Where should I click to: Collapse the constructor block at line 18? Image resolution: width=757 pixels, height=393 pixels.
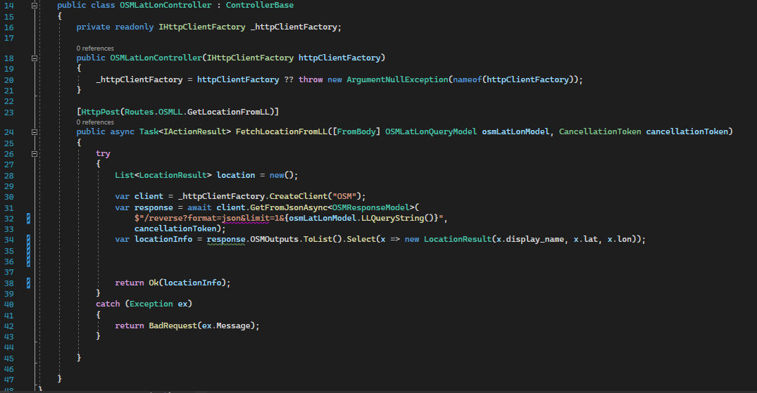(x=35, y=58)
